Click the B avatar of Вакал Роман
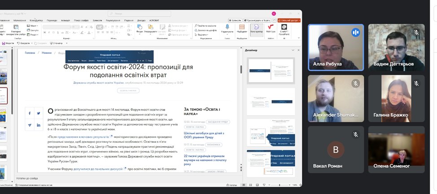The image size is (437, 194). click(x=336, y=150)
